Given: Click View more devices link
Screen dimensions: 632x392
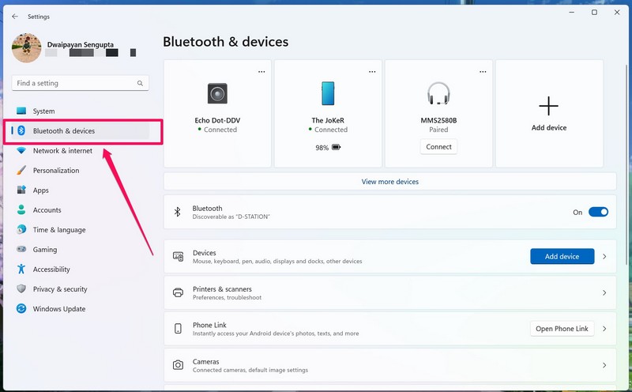Looking at the screenshot, I should point(389,182).
